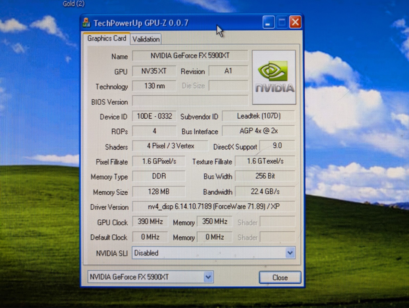Click the Driver Version label
409x308 pixels.
click(109, 207)
